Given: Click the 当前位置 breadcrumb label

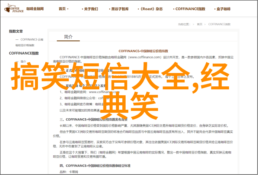Looking at the screenshot, I should click(x=184, y=24).
